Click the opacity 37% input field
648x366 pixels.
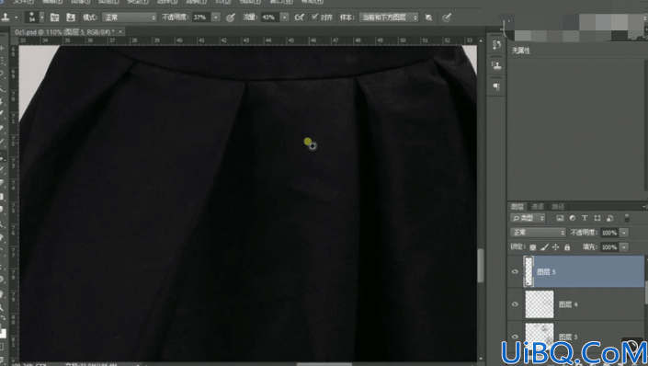pos(201,17)
